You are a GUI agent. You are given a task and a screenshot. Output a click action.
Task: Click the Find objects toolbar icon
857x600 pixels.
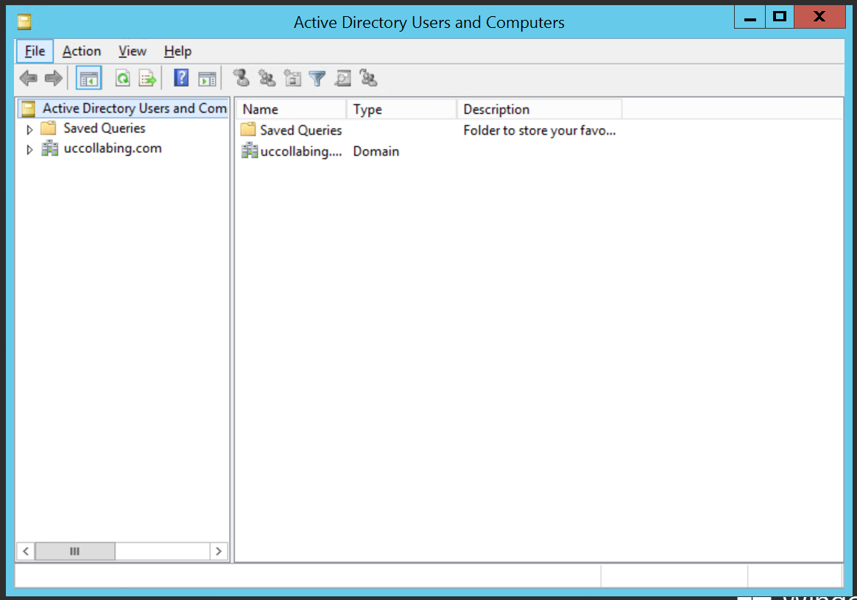[342, 78]
